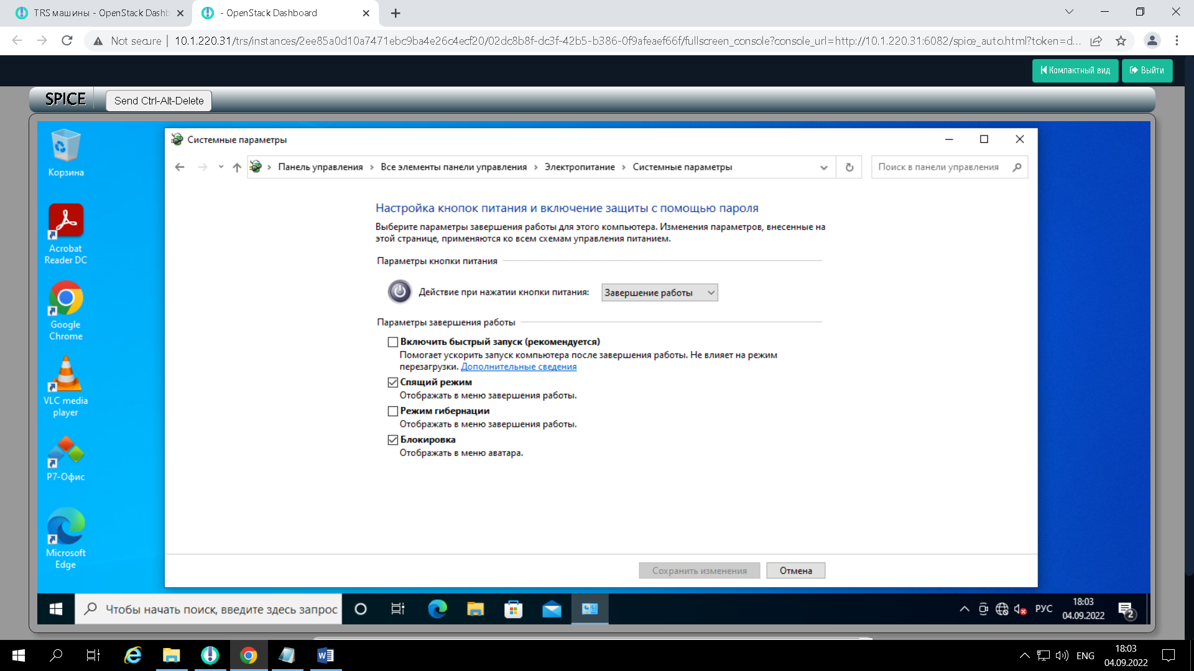Show hidden icons in host system tray
1194x671 pixels.
tap(1025, 655)
